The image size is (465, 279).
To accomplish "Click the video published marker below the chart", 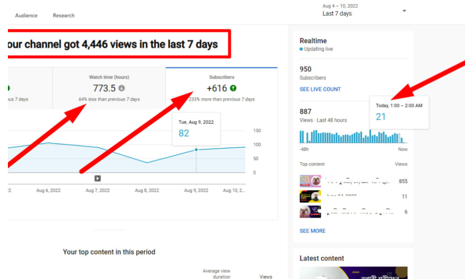I will pos(98,178).
